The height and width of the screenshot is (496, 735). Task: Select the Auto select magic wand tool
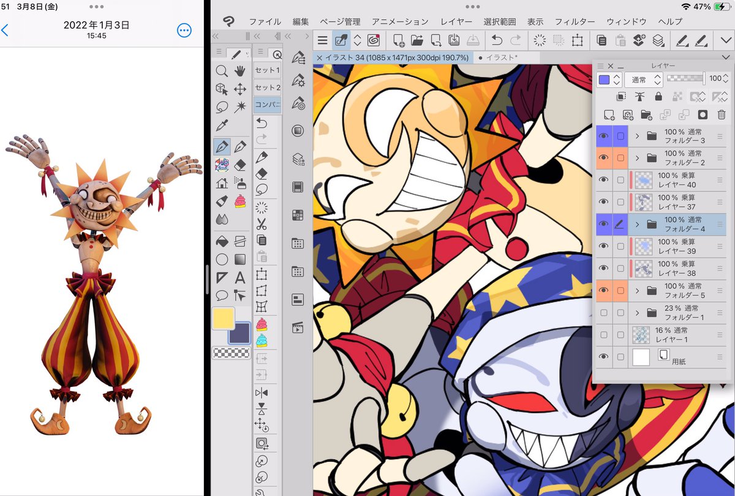[240, 107]
